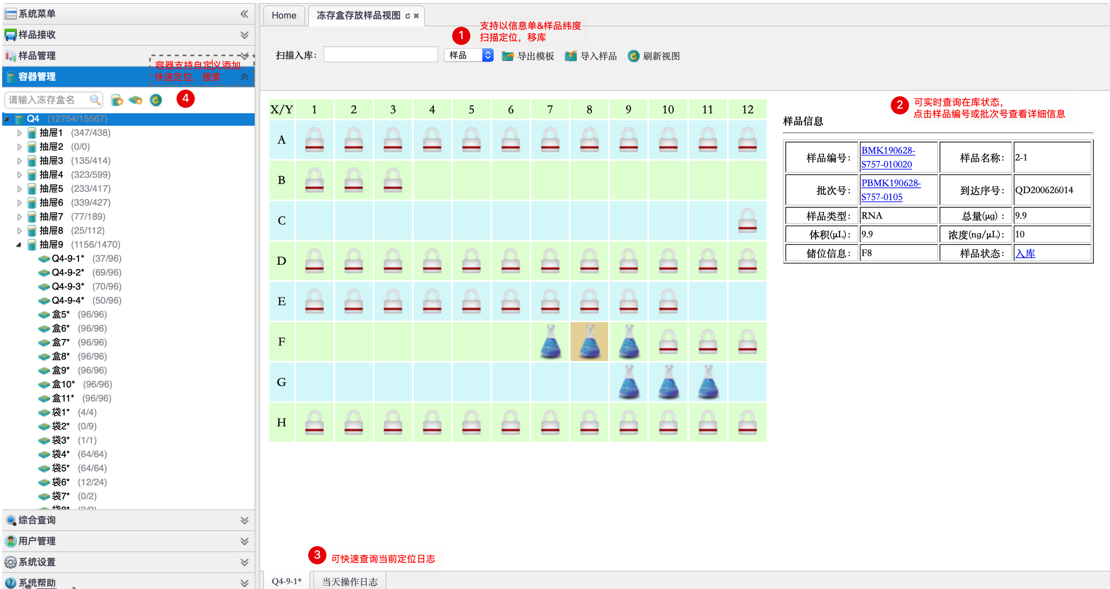Expand the 抽屉3 tree node
The height and width of the screenshot is (589, 1110).
tap(19, 161)
